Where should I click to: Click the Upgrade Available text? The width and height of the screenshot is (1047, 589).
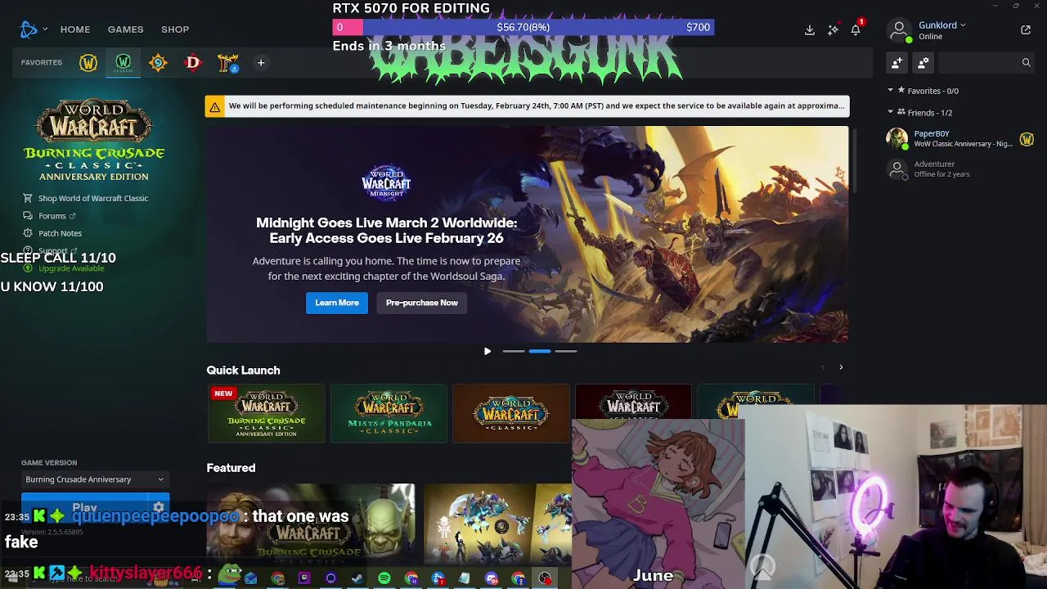tap(71, 268)
